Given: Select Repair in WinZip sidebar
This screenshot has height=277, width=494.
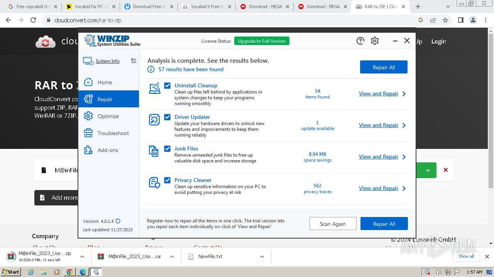Looking at the screenshot, I should pyautogui.click(x=108, y=99).
